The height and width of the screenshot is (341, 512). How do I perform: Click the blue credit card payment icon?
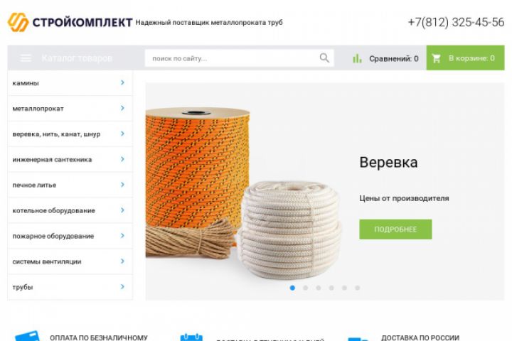tap(28, 337)
